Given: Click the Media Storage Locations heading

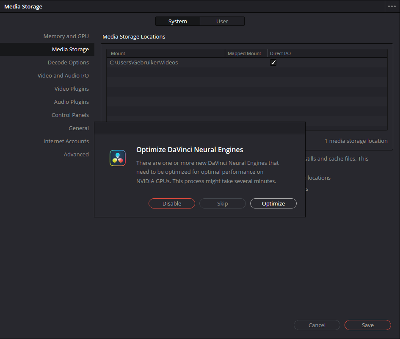Looking at the screenshot, I should (x=134, y=36).
